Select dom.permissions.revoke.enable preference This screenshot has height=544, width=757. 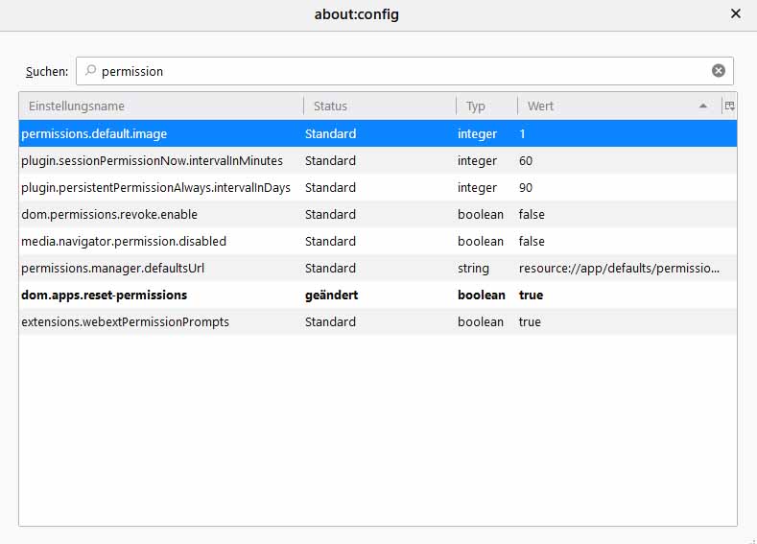[378, 214]
